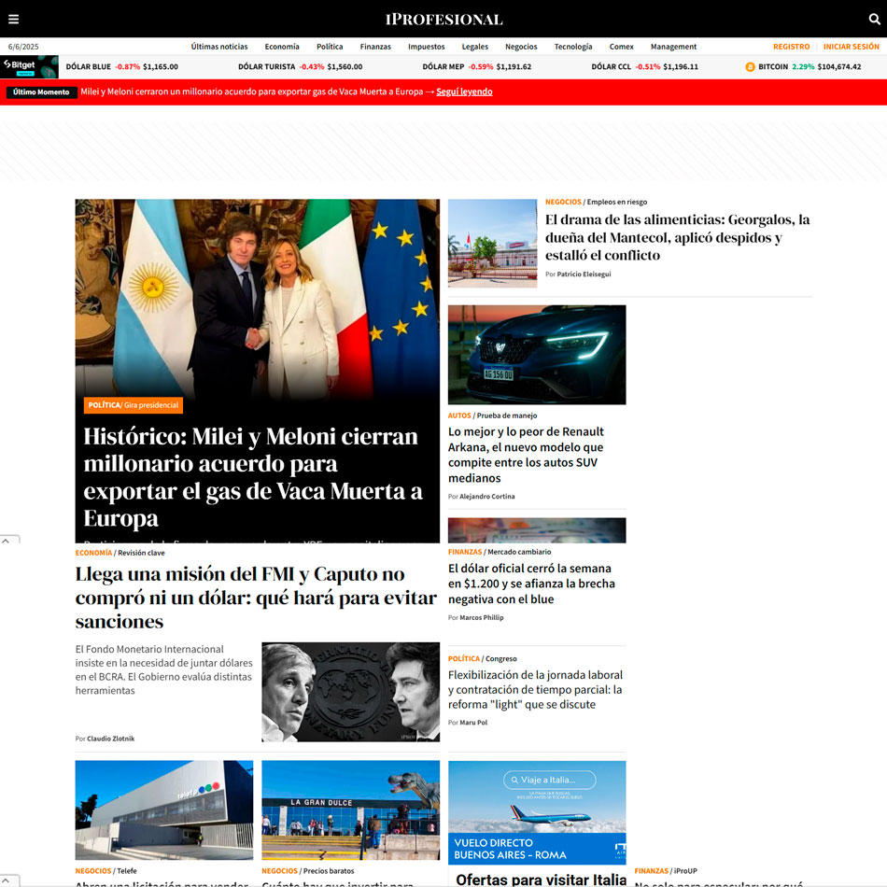Image resolution: width=887 pixels, height=887 pixels.
Task: Click author Claudio Zlotnik
Action: pyautogui.click(x=111, y=739)
